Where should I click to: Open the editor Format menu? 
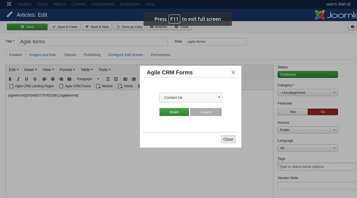[67, 70]
